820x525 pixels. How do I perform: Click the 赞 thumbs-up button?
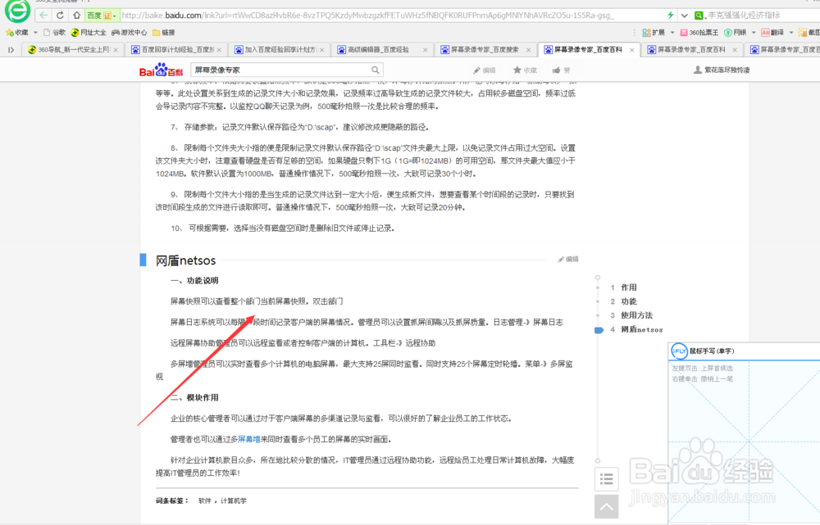click(561, 70)
